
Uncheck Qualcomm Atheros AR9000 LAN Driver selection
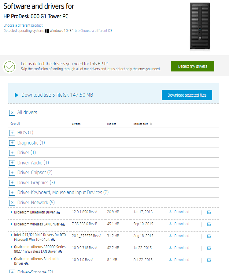(209, 248)
